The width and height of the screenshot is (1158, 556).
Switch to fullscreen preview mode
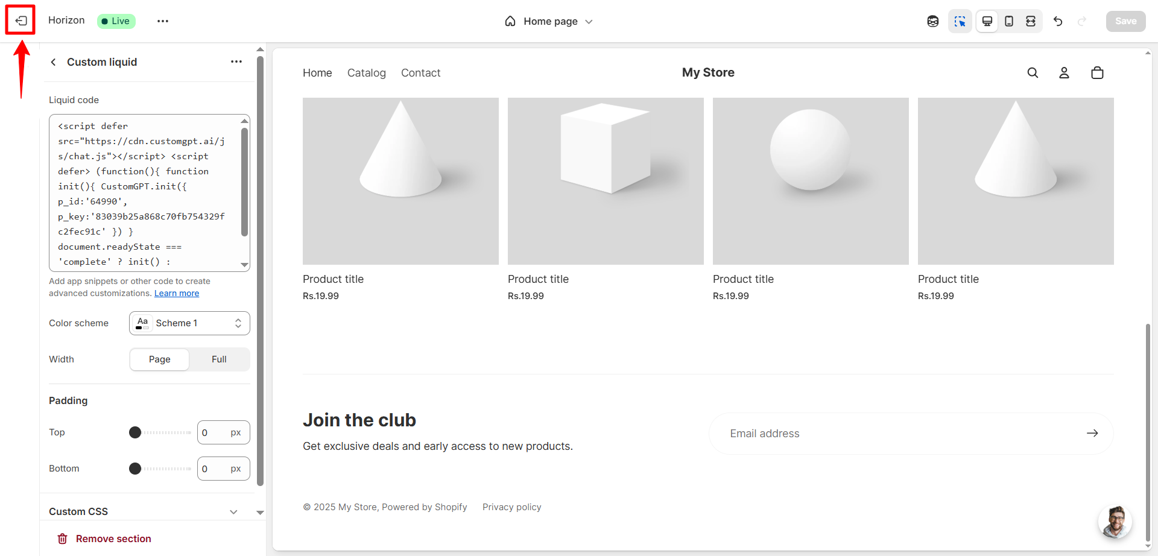click(1031, 21)
